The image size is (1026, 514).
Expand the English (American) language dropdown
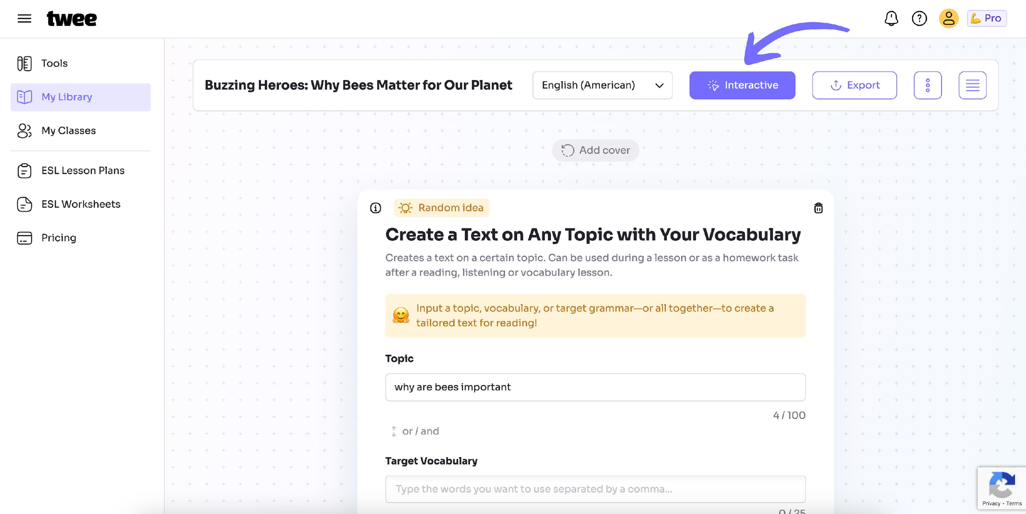click(602, 85)
